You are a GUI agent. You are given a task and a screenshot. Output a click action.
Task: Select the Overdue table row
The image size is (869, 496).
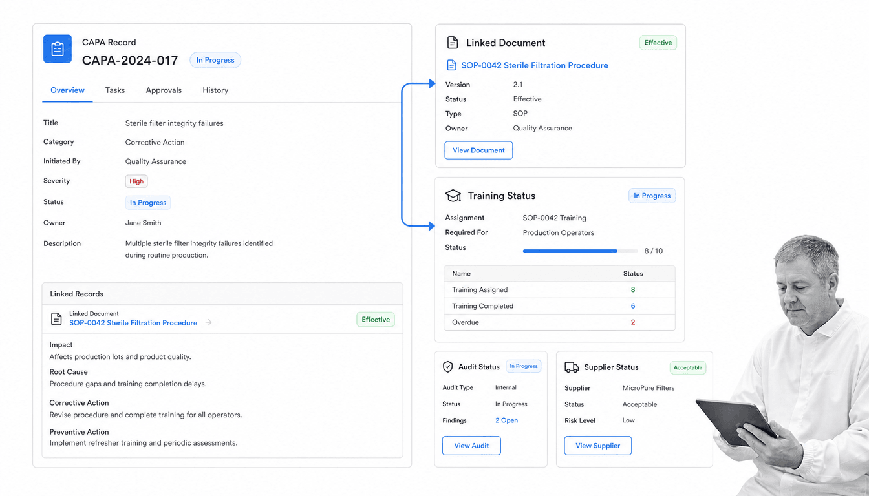[559, 322]
